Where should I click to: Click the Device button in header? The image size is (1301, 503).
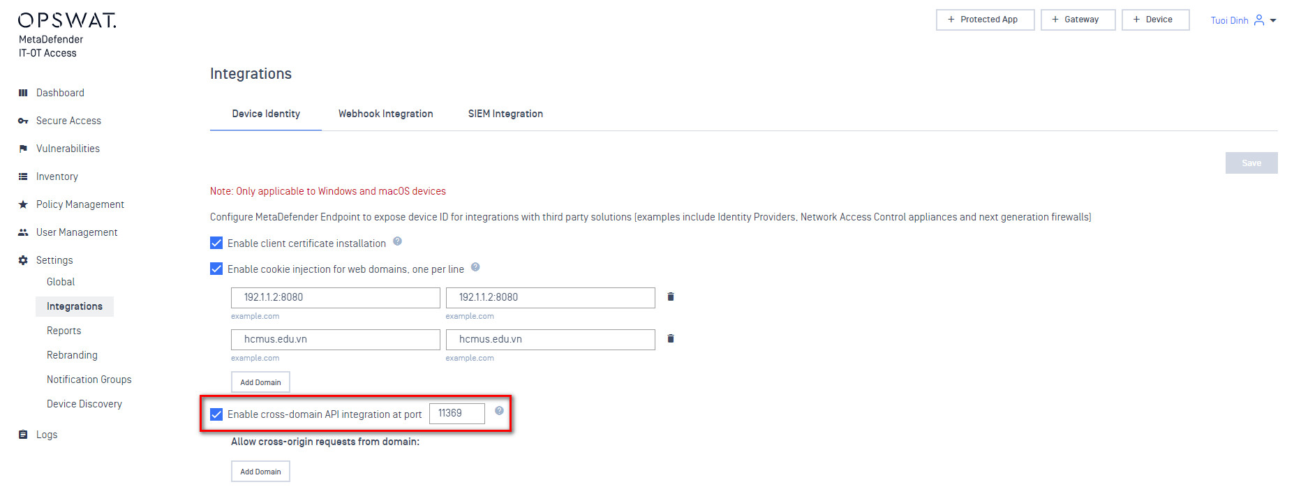[1155, 20]
